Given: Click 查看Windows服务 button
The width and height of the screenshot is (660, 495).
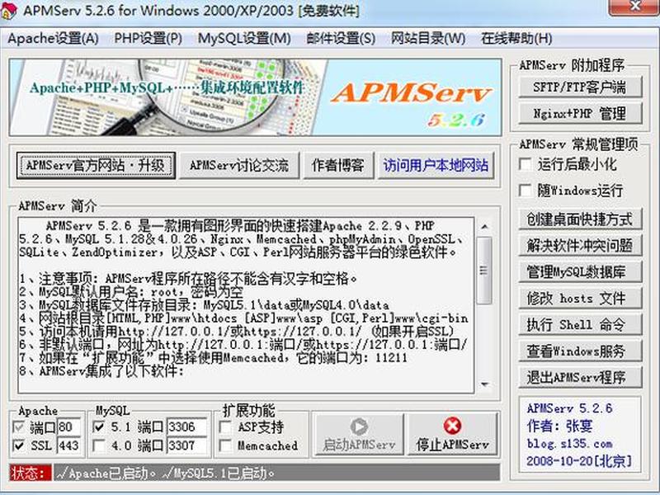Looking at the screenshot, I should (x=580, y=351).
